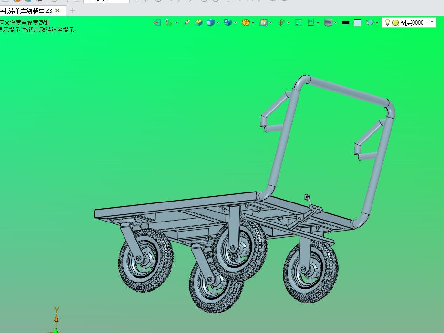The height and width of the screenshot is (333, 444).
Task: Select the cart flat platform deck
Action: [x=176, y=204]
